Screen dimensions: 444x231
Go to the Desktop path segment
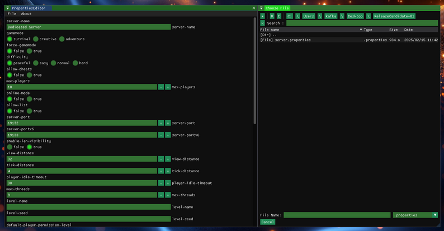coord(355,16)
